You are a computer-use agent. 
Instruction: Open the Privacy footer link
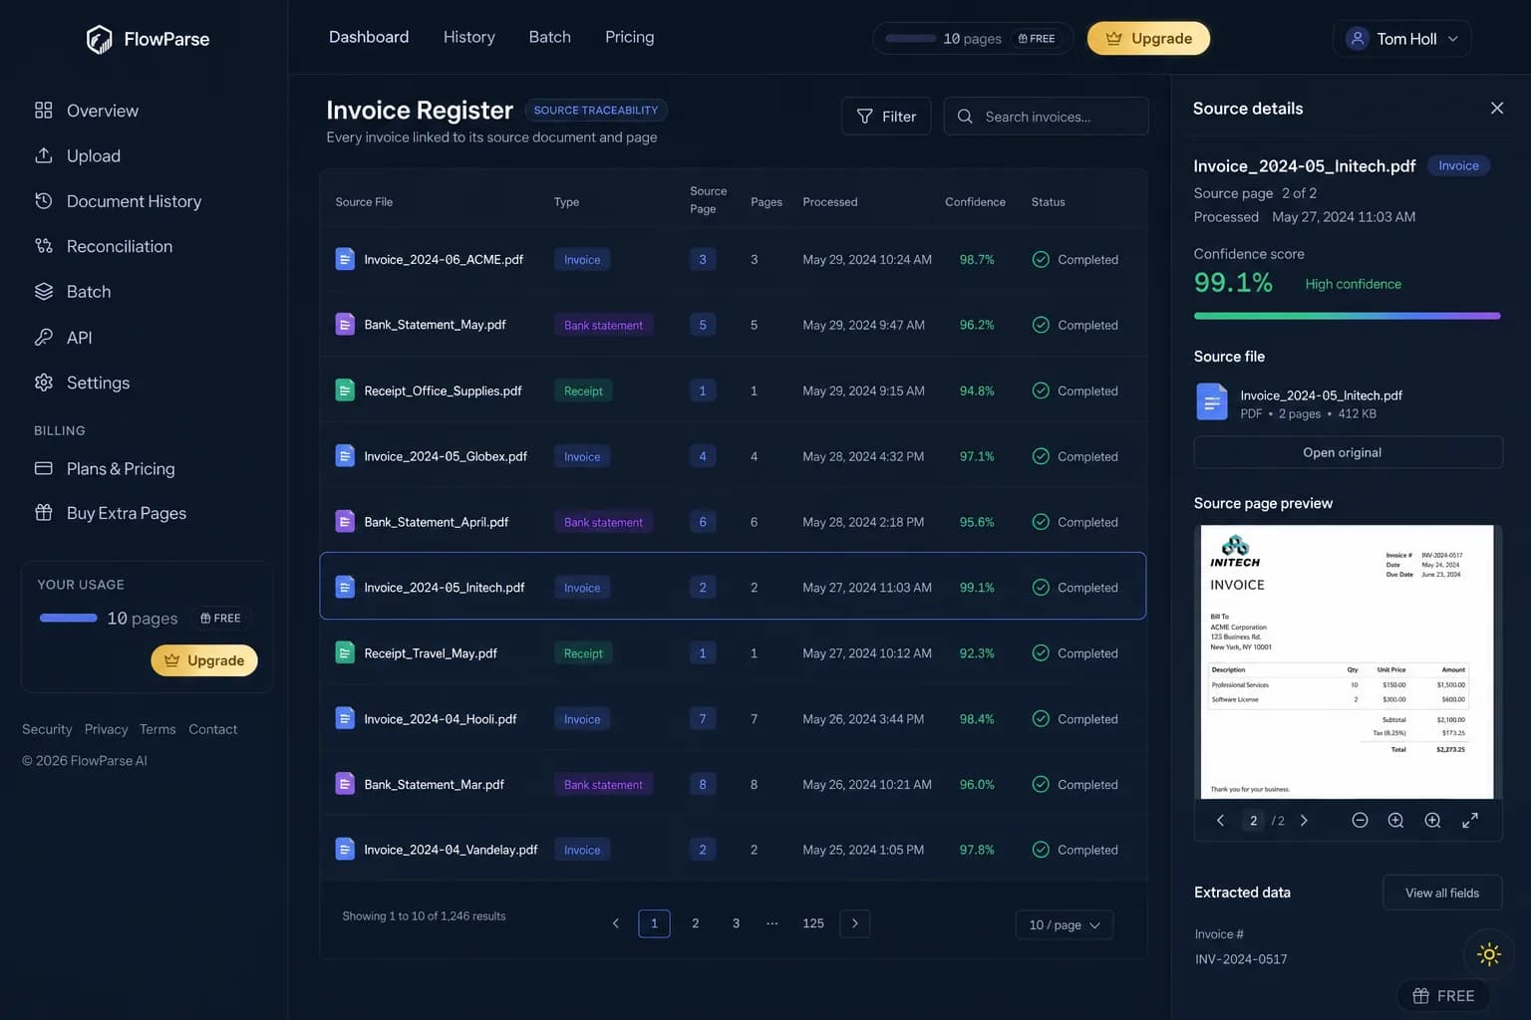(106, 729)
